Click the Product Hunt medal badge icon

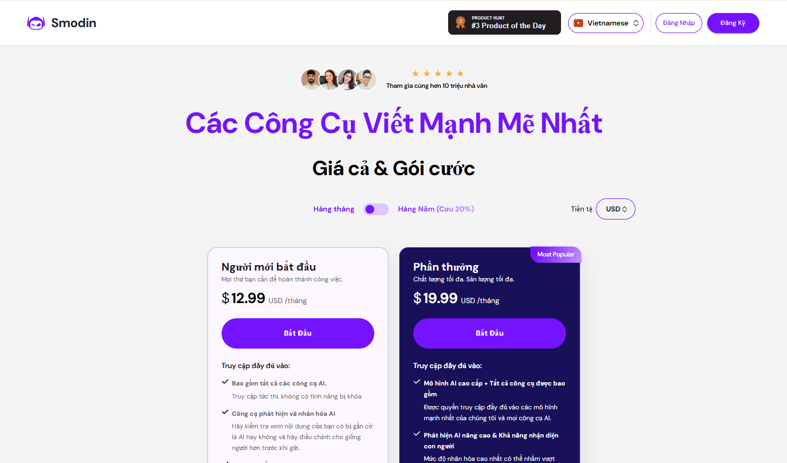pyautogui.click(x=461, y=22)
